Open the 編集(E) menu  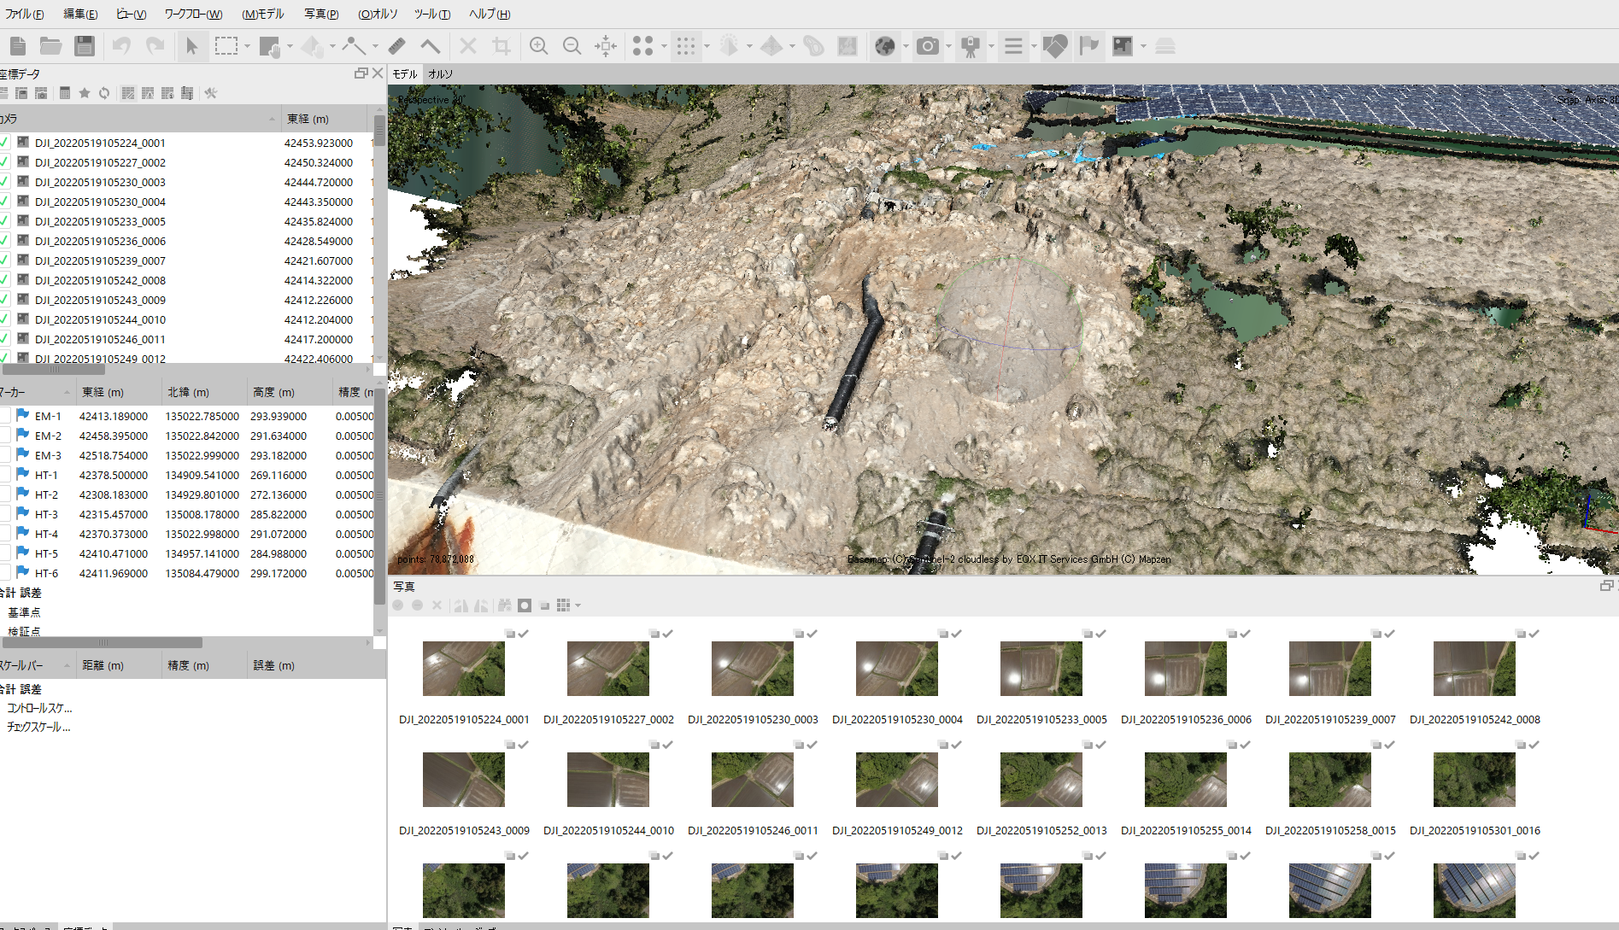[x=80, y=14]
